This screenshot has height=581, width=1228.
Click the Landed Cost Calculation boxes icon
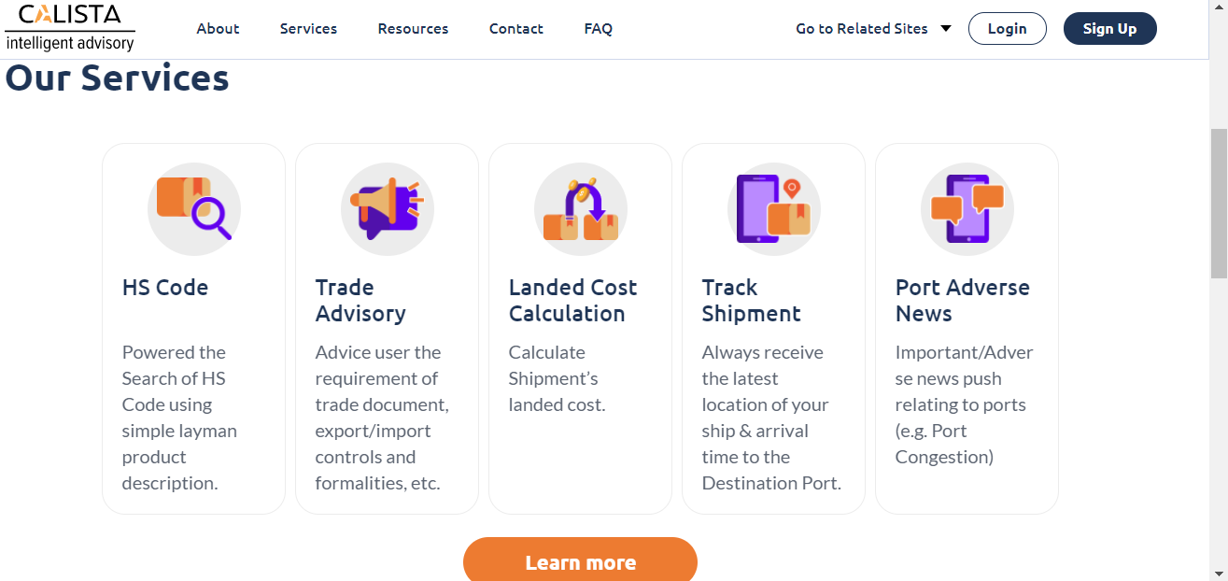pos(581,209)
